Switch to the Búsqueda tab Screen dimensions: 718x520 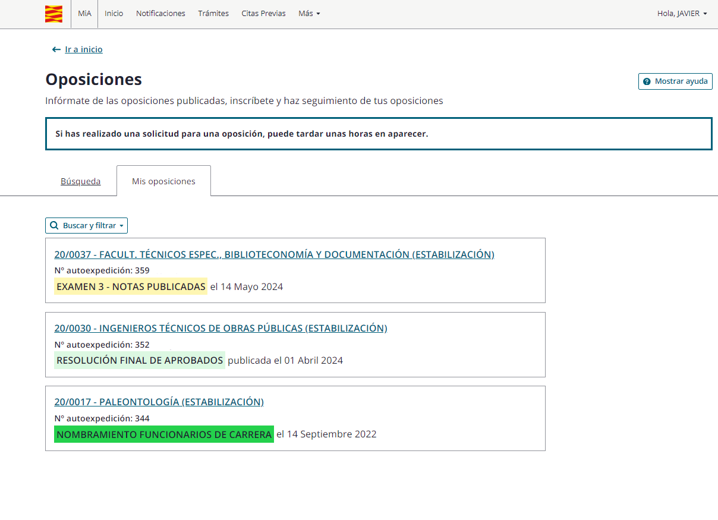(81, 181)
